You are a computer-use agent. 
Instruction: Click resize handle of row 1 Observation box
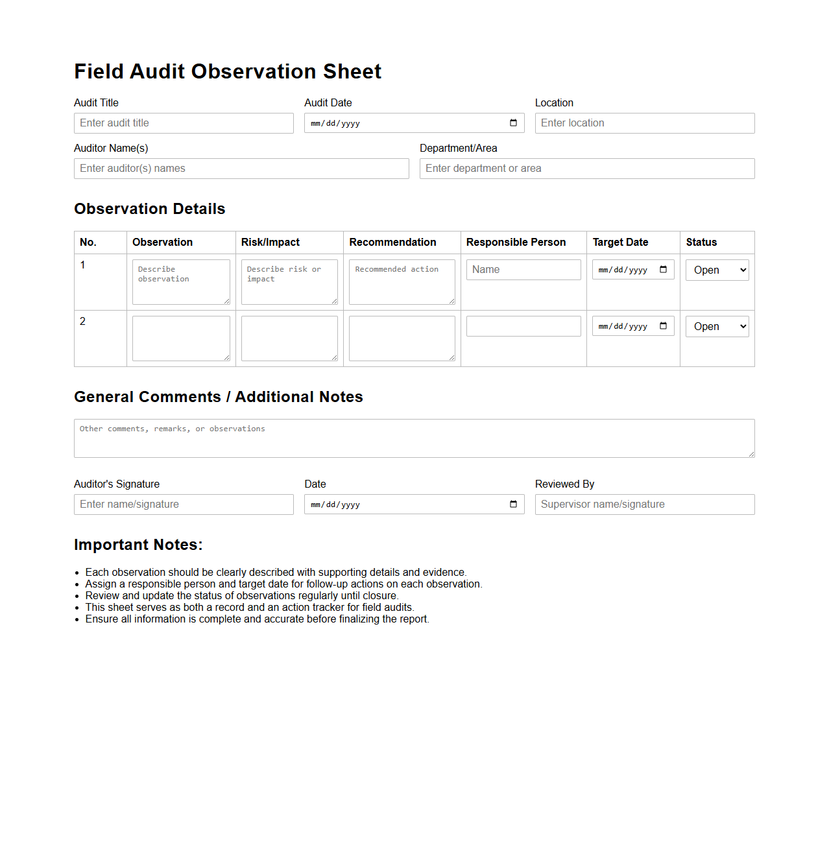[x=227, y=301]
